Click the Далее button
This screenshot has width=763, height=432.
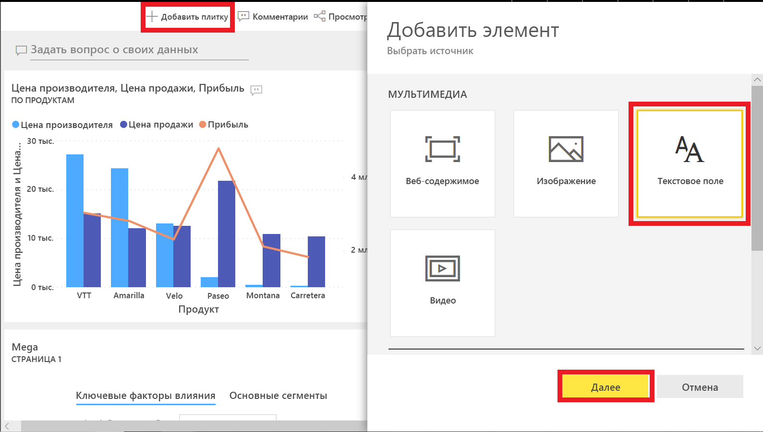[606, 387]
